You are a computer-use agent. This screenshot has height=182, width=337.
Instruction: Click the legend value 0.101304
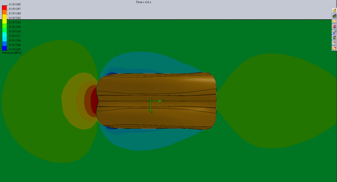click(x=15, y=40)
